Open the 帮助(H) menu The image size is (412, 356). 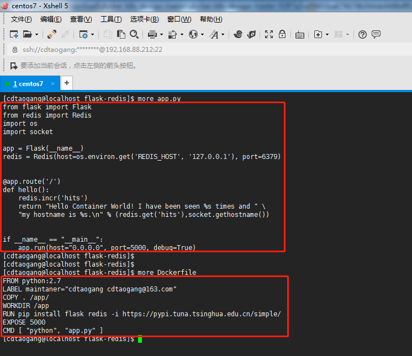coord(211,19)
